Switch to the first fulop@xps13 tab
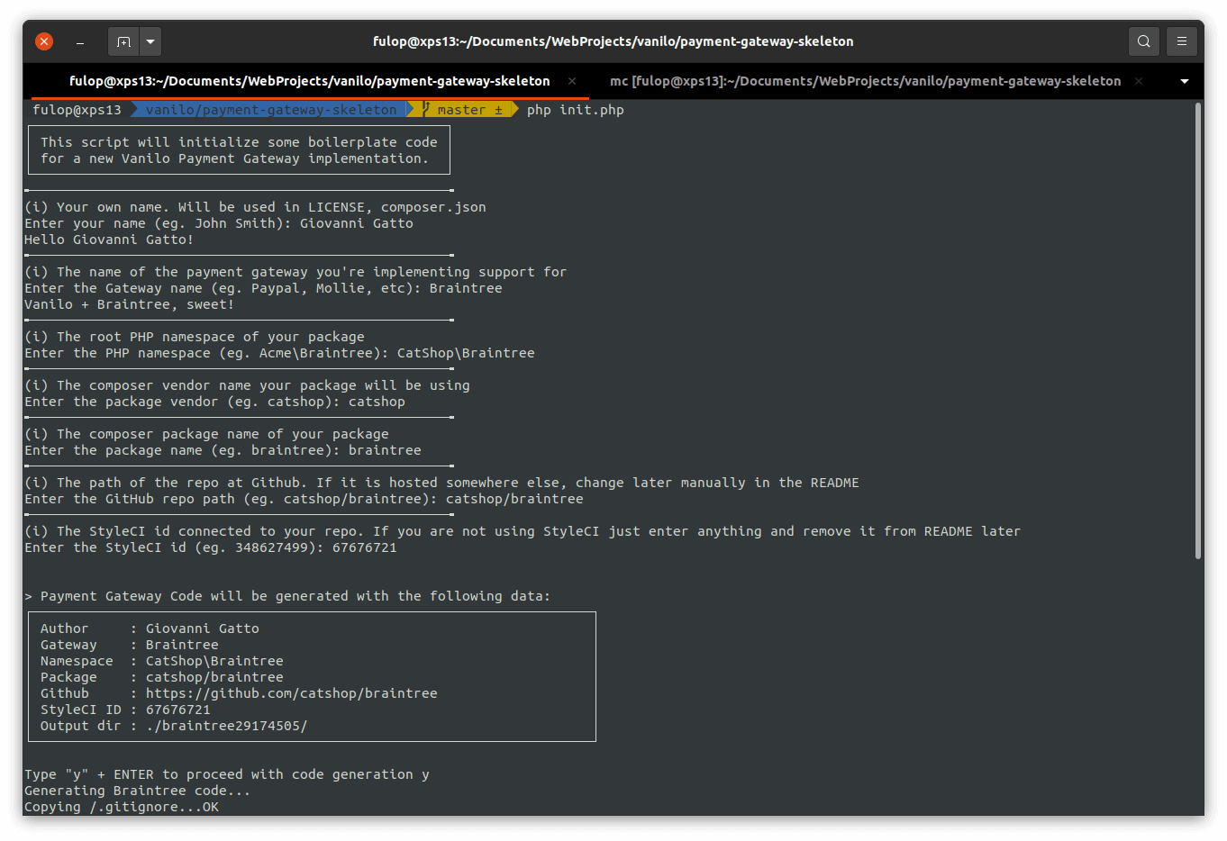The image size is (1227, 841). [309, 81]
